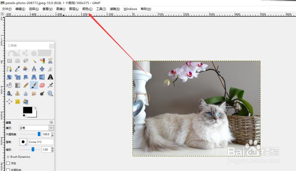
Task: Select the Eraser tool
Action: (42, 85)
